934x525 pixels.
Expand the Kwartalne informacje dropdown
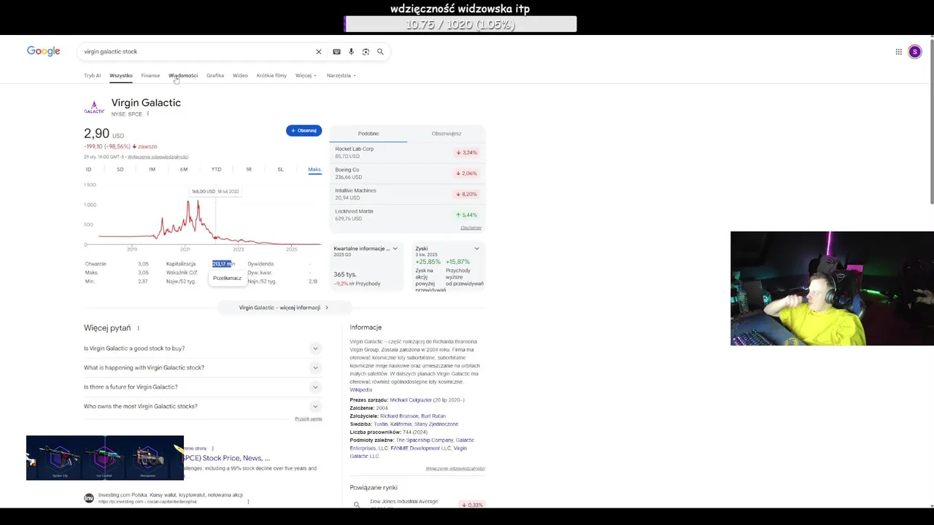tap(395, 249)
